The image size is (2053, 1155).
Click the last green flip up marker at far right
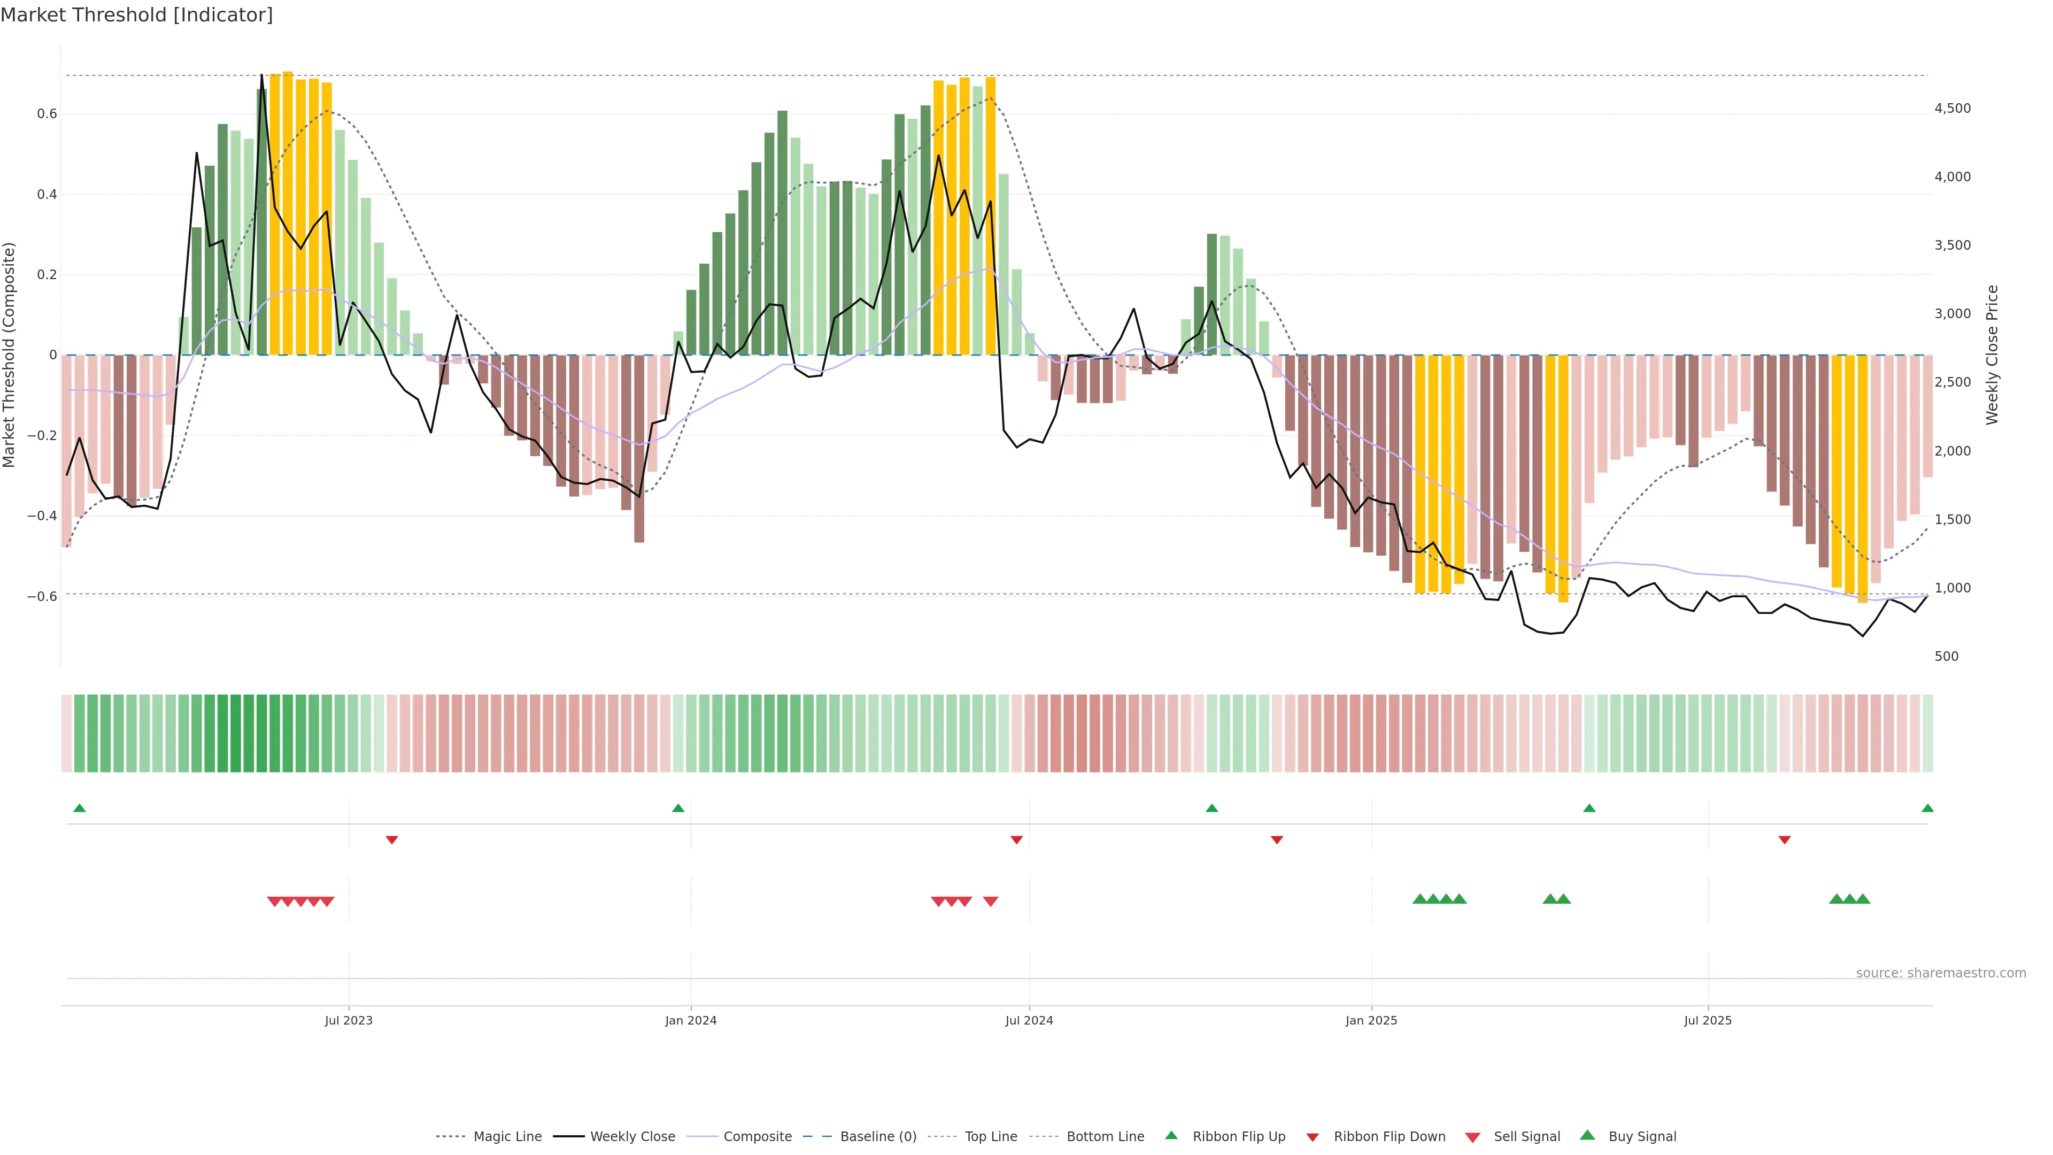pos(1927,808)
